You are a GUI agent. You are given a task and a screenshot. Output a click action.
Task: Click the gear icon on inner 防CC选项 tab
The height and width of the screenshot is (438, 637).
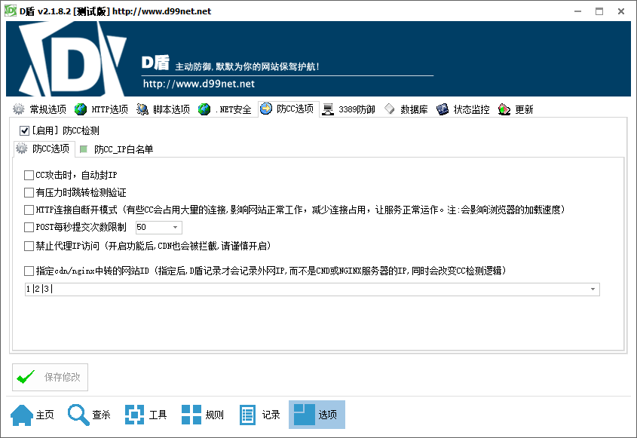click(x=22, y=149)
